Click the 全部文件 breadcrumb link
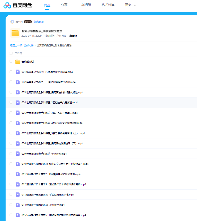 pyautogui.click(x=29, y=45)
